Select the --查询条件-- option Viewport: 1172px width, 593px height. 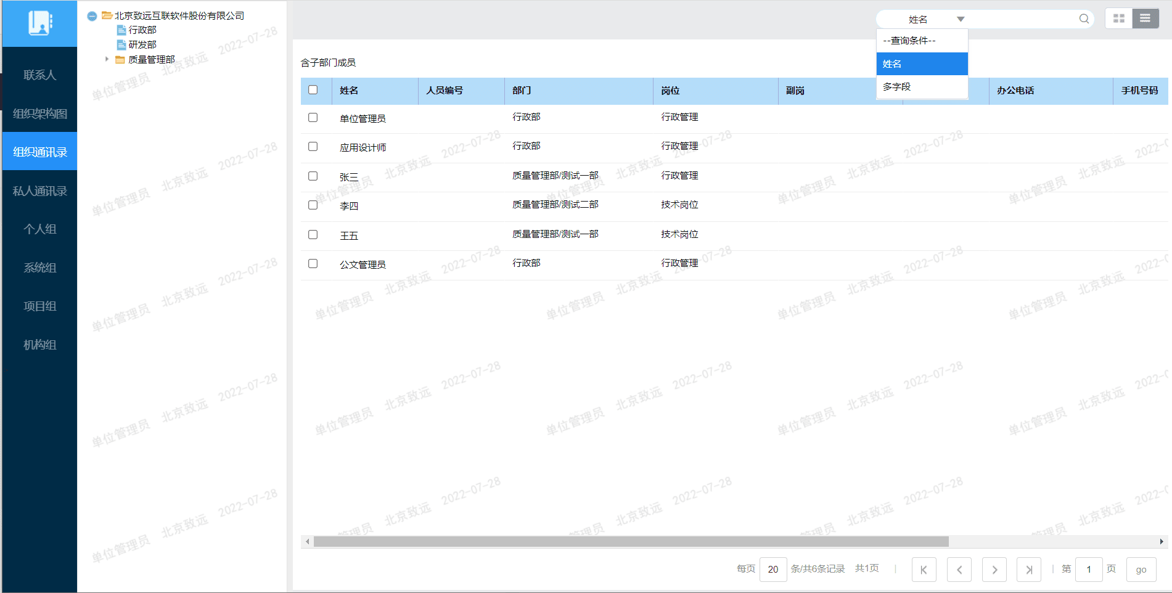click(922, 41)
